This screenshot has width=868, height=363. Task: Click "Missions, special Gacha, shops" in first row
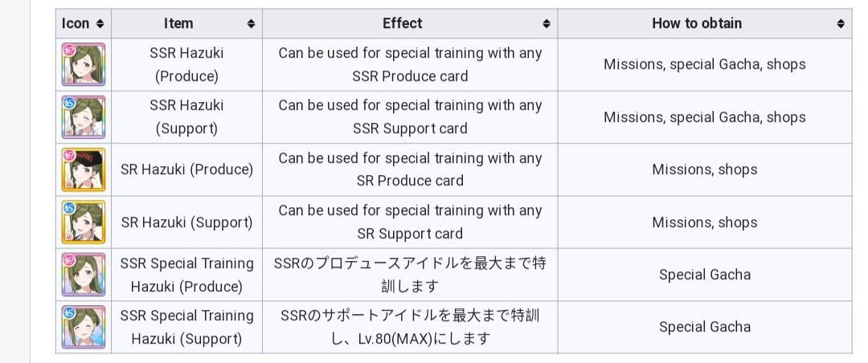[704, 65]
